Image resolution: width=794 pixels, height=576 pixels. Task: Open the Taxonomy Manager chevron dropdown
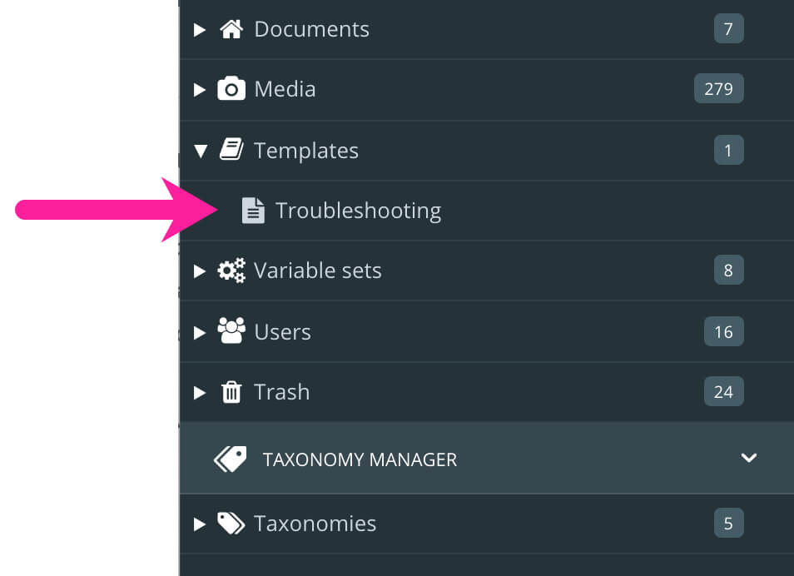pos(749,458)
